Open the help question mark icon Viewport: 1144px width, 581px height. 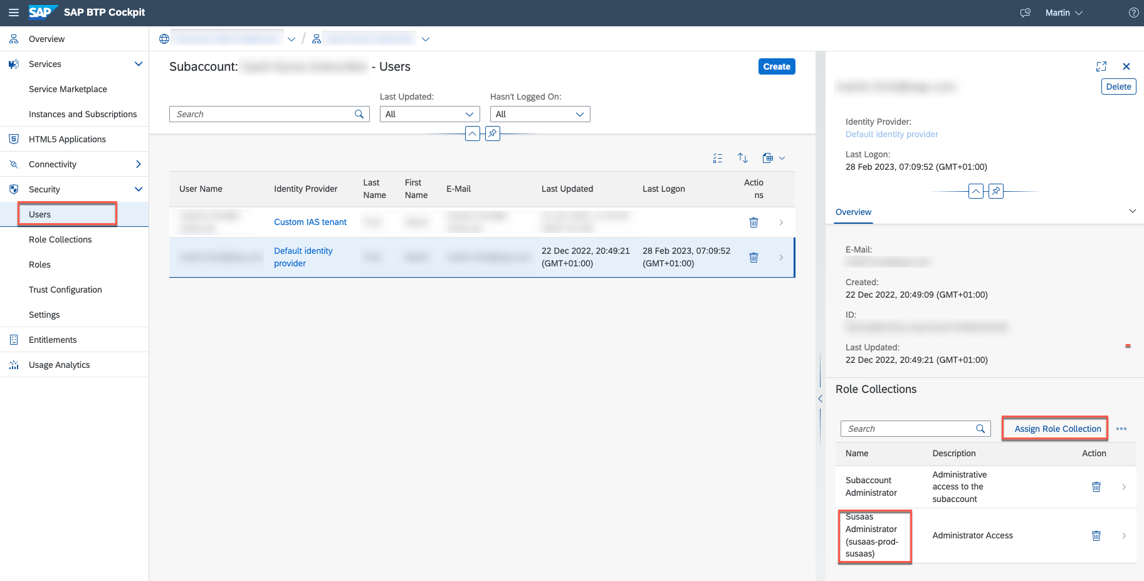[1133, 13]
